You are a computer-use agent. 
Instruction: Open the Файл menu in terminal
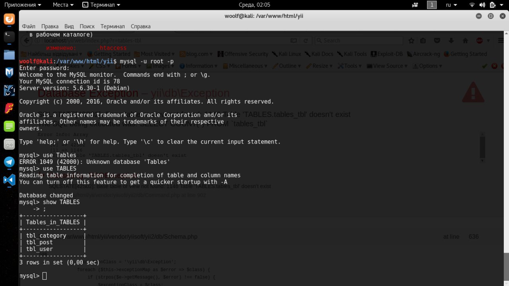coord(29,26)
